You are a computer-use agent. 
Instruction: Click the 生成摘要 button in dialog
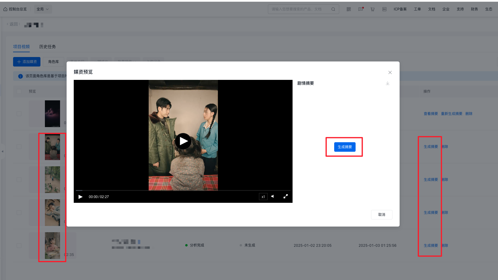point(345,147)
